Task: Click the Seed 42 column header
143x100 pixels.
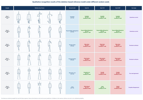Action: click(x=87, y=8)
